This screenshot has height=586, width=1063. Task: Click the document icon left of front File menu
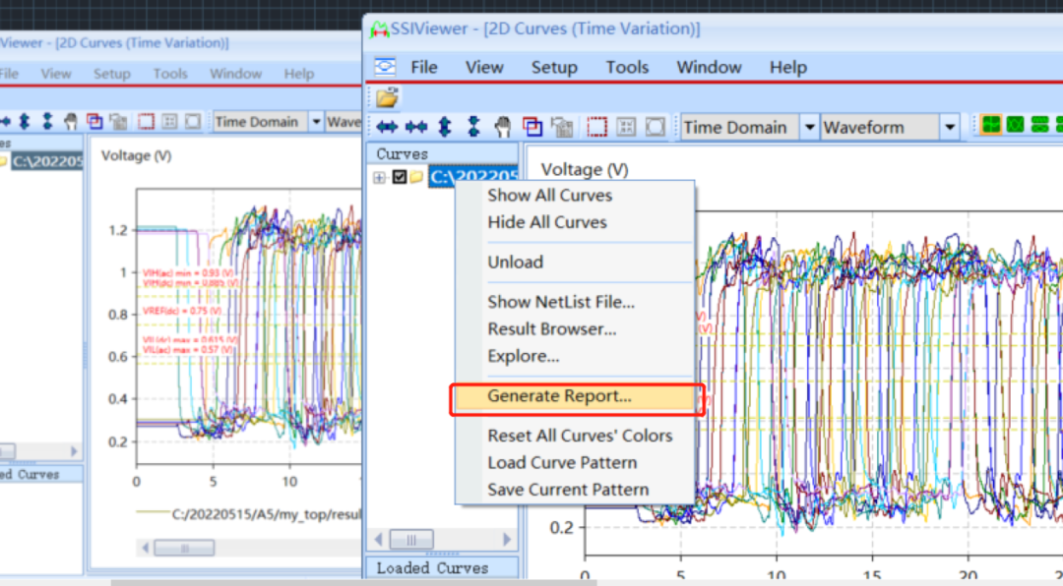click(385, 67)
